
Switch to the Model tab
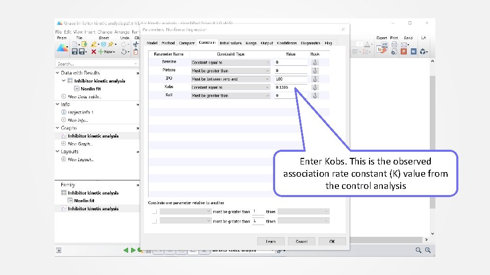click(152, 43)
